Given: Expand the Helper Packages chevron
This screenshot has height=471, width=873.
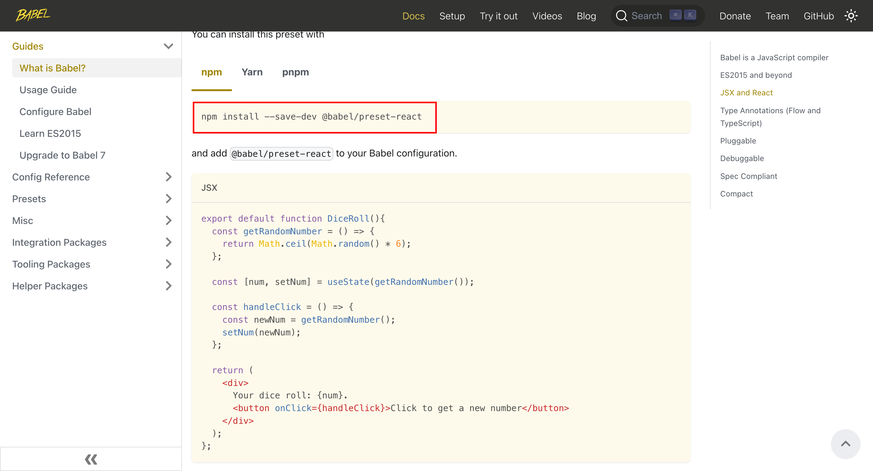Looking at the screenshot, I should click(x=169, y=286).
